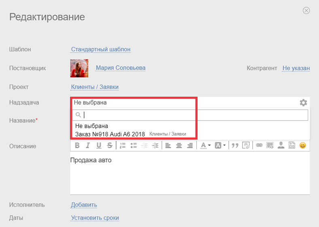Click the Редактирование heading

pyautogui.click(x=47, y=17)
